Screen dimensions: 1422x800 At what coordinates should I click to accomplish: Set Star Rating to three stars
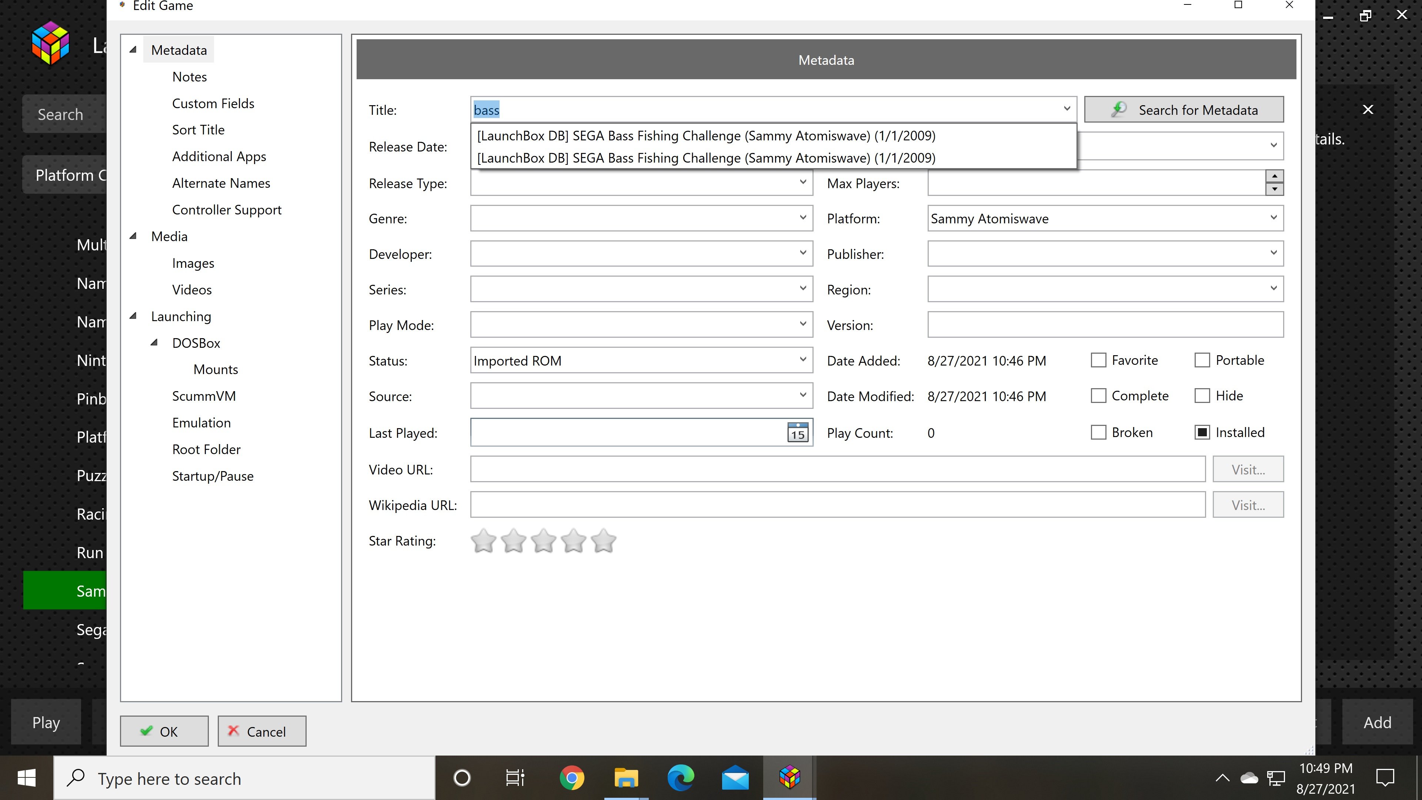(544, 540)
